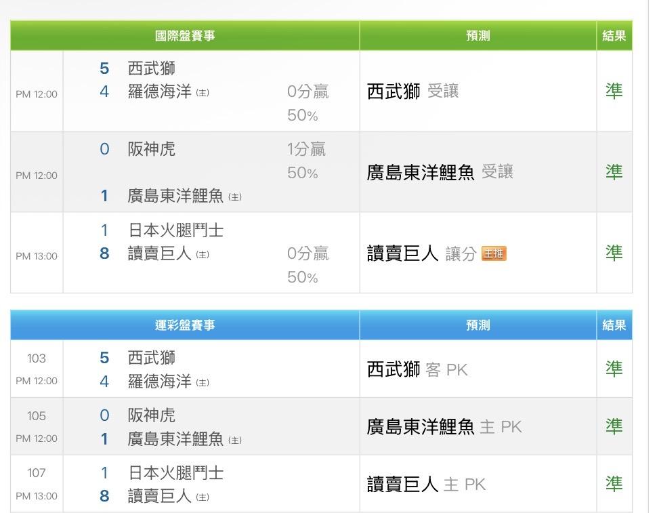Open 阪神虎 team in 運彩盤賽事 table
The height and width of the screenshot is (513, 657).
(152, 415)
